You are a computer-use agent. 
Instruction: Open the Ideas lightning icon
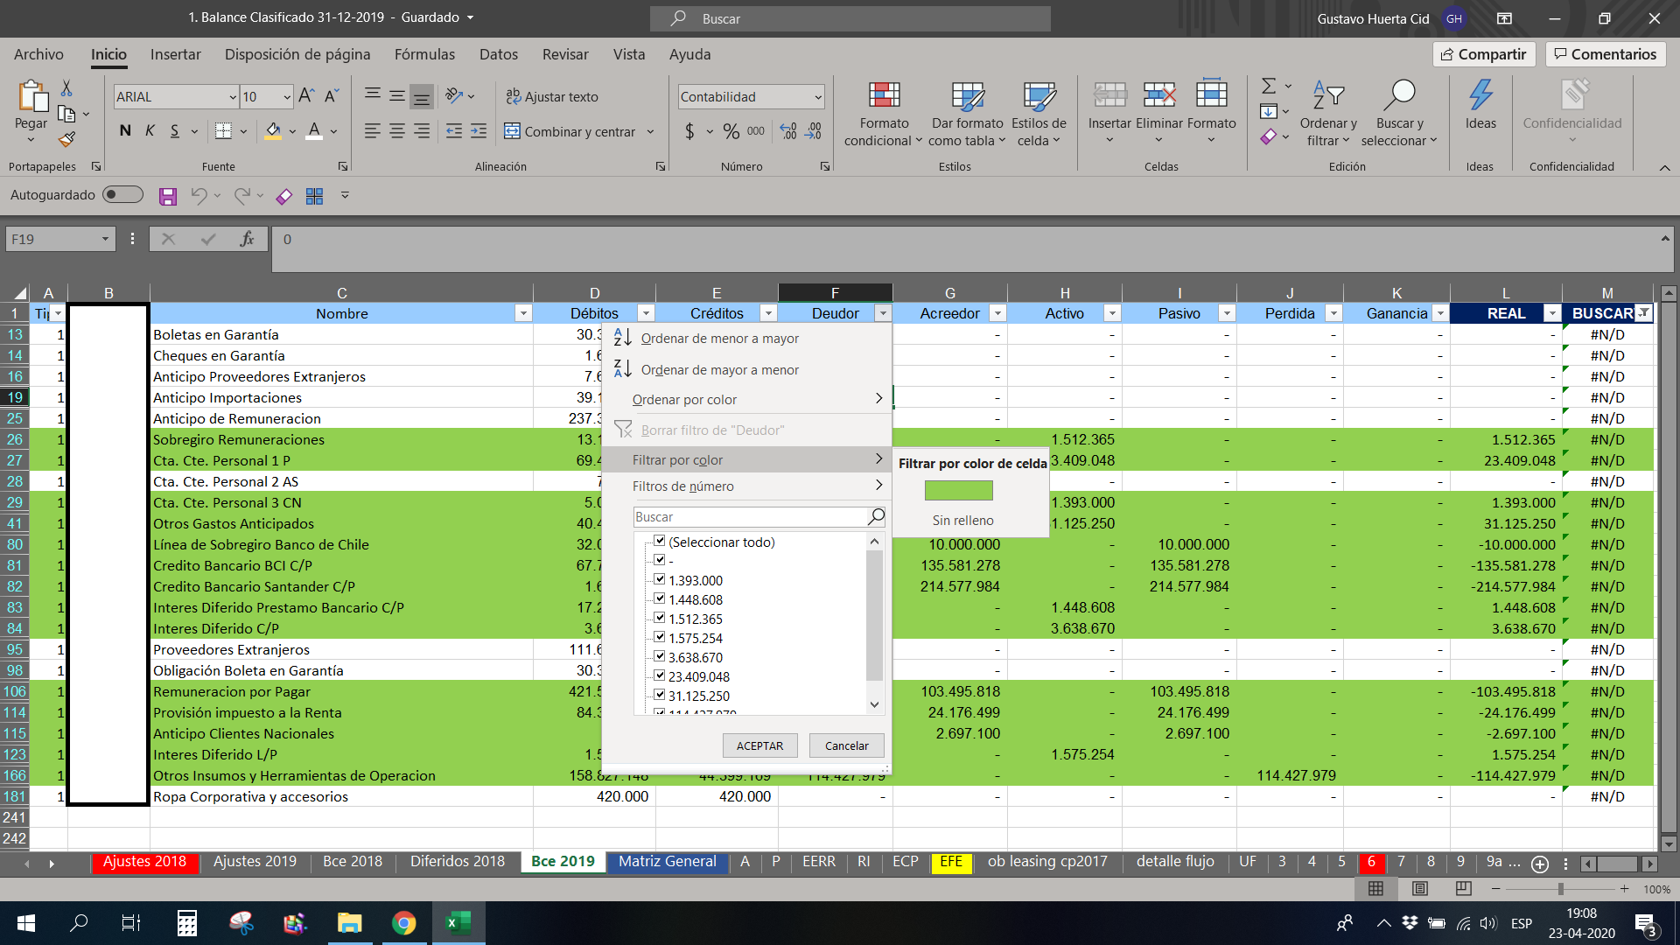pyautogui.click(x=1480, y=96)
